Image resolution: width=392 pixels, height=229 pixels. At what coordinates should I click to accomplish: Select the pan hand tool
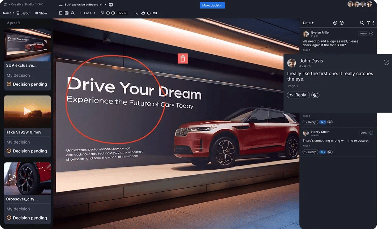pyautogui.click(x=143, y=13)
